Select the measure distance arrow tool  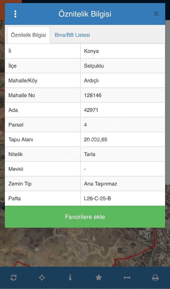[x=127, y=278]
